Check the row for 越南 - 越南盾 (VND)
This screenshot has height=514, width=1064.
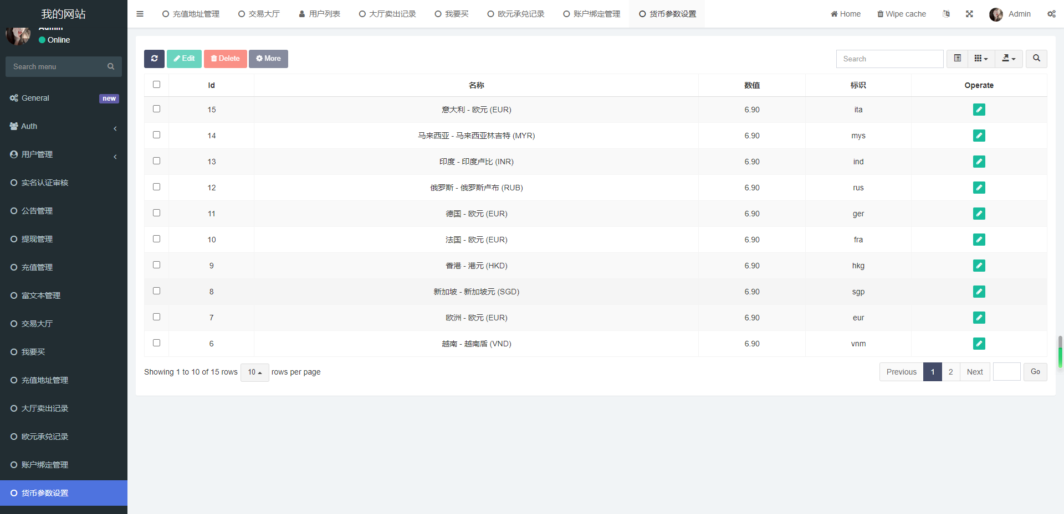(x=156, y=342)
